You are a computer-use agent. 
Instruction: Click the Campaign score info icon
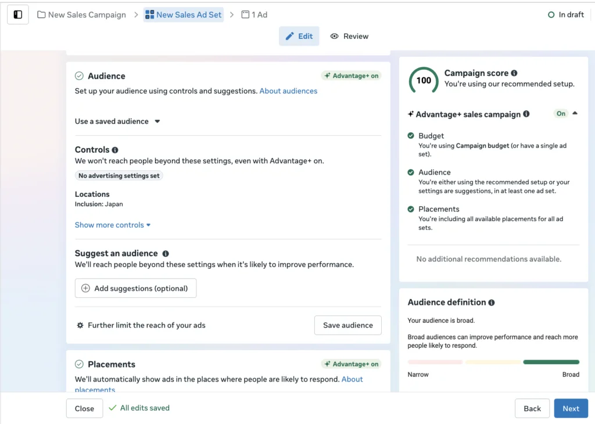(514, 73)
